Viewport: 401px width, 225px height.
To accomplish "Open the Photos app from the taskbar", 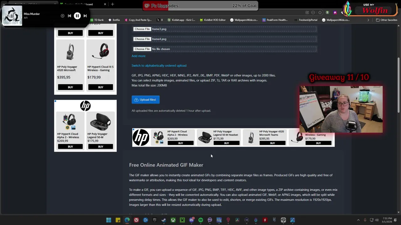I will click(x=293, y=220).
